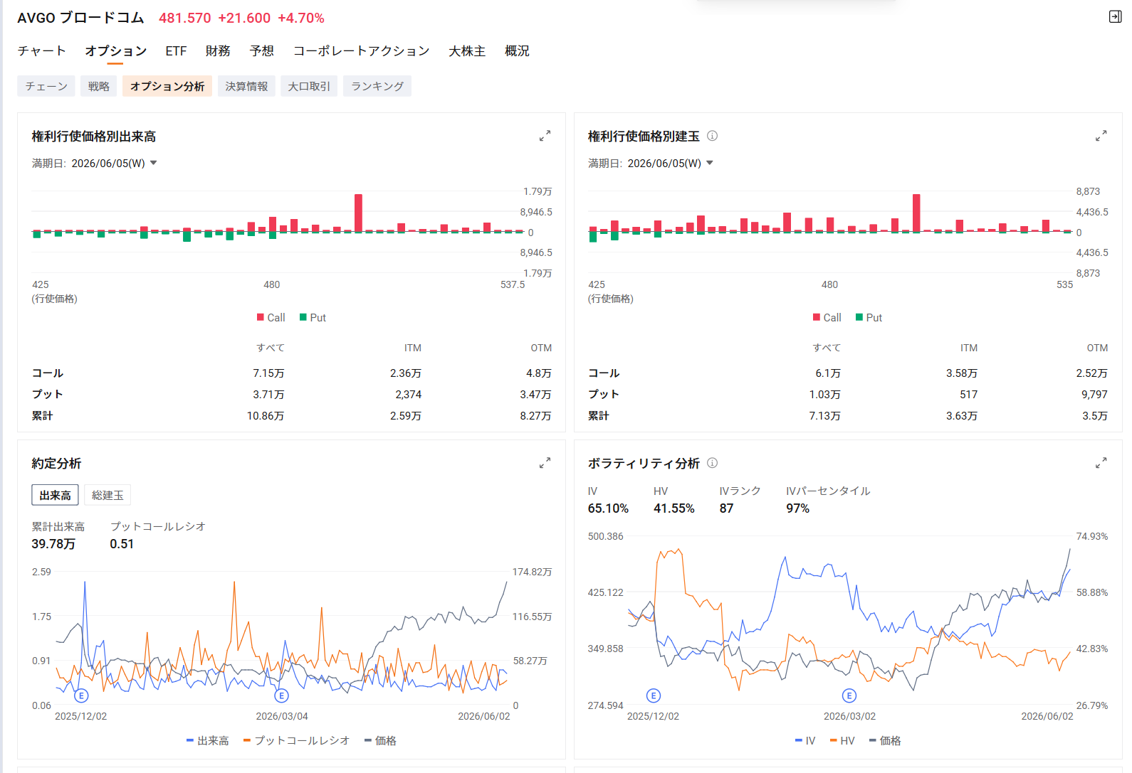The height and width of the screenshot is (773, 1132).
Task: Expand the 約定分析 panel to fullscreen
Action: pyautogui.click(x=545, y=463)
